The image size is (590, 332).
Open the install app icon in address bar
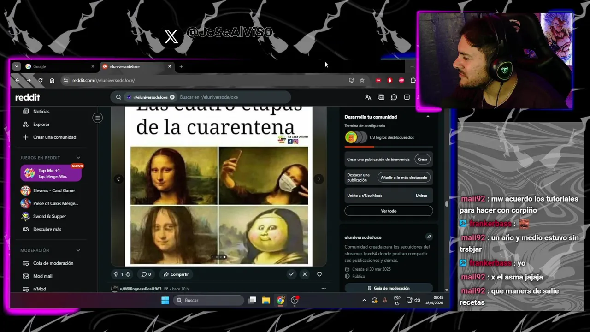(352, 80)
